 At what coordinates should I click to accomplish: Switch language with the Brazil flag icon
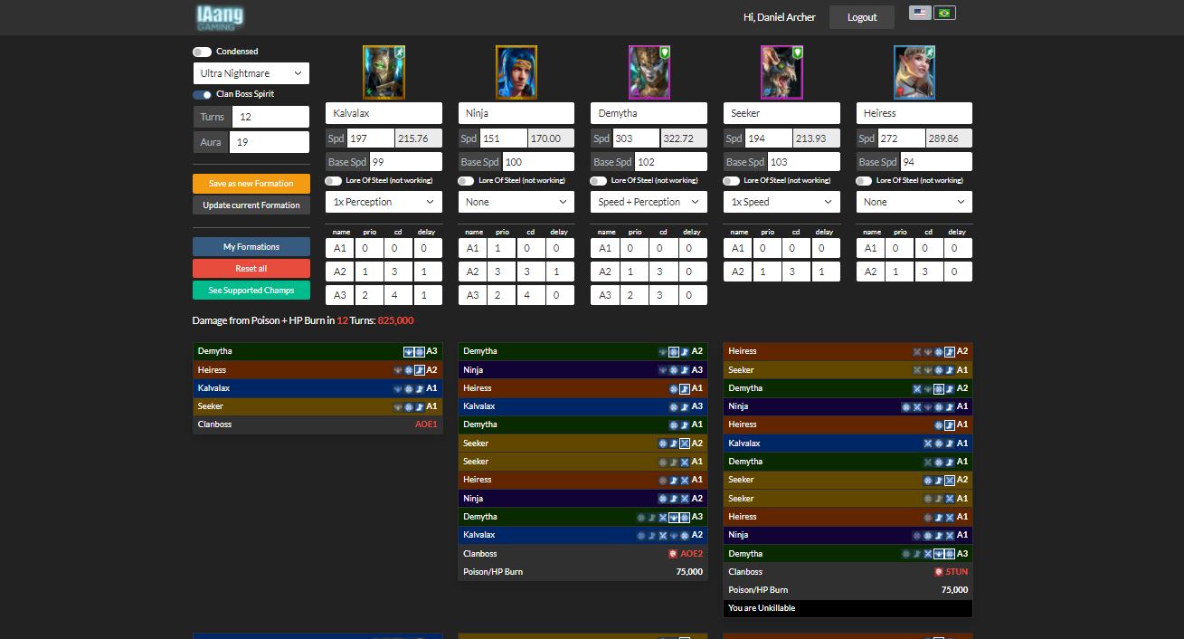pos(945,14)
